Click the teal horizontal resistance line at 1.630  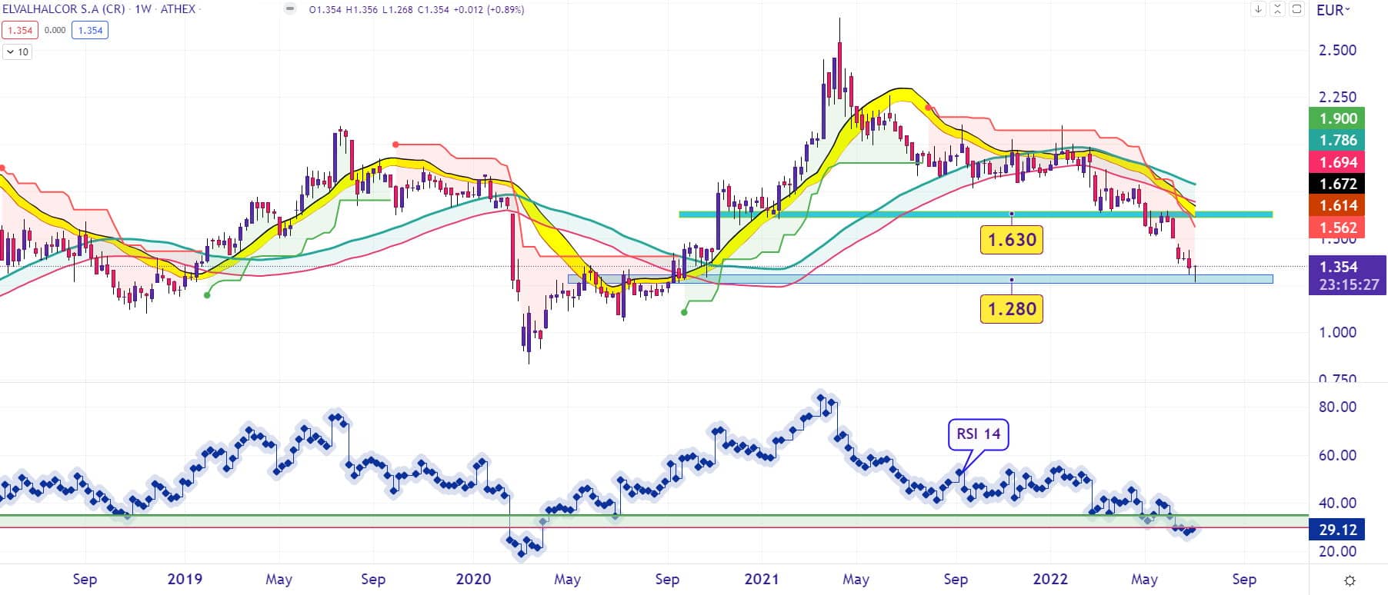coord(846,214)
